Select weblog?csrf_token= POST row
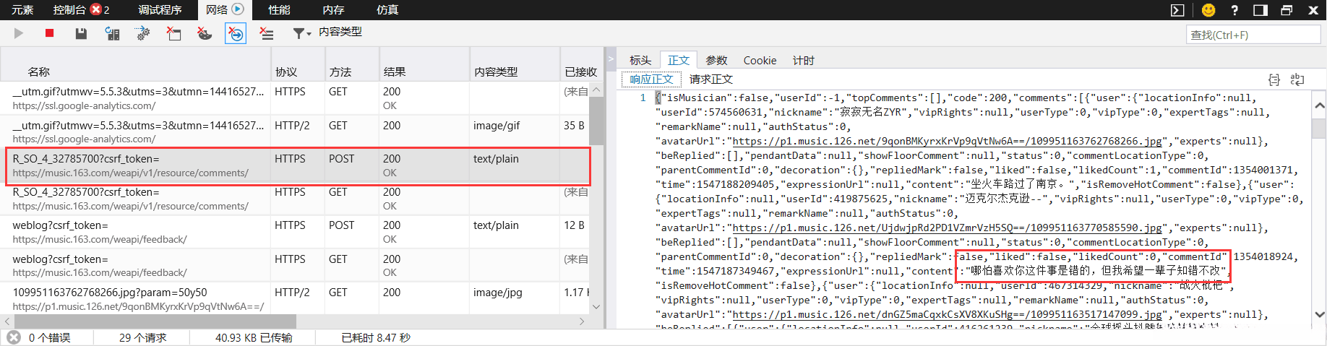This screenshot has width=1327, height=346. click(295, 232)
